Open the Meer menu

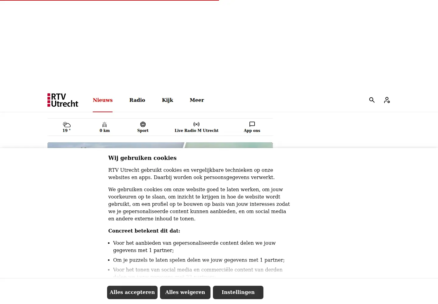click(x=197, y=100)
